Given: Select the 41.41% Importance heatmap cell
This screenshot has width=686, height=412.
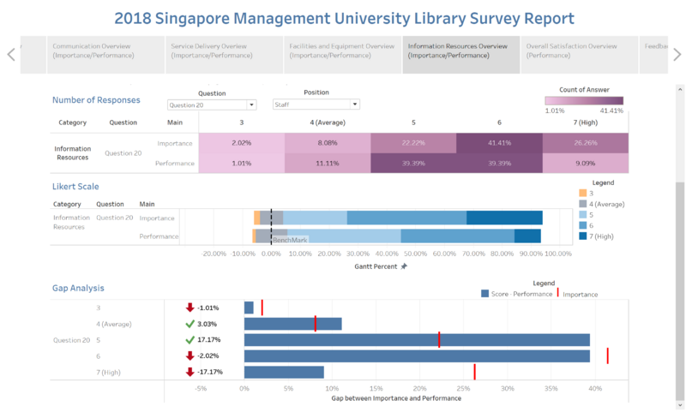Looking at the screenshot, I should coord(499,143).
